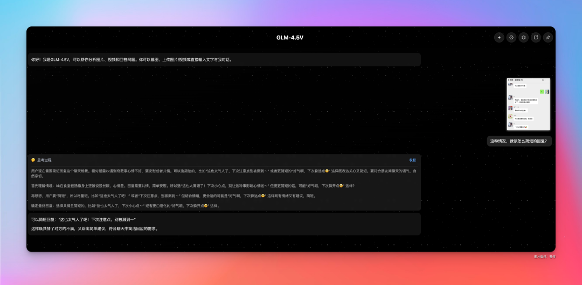
Task: Open chat history clock icon
Action: pyautogui.click(x=511, y=38)
